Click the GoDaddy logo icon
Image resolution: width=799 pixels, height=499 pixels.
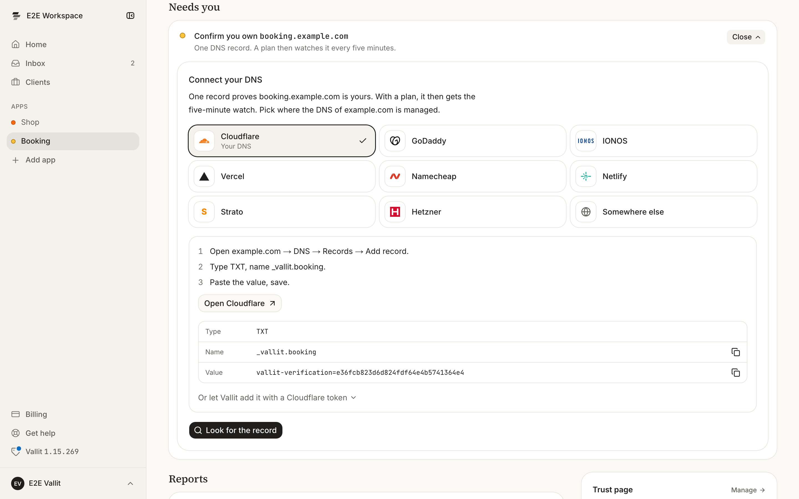[395, 141]
